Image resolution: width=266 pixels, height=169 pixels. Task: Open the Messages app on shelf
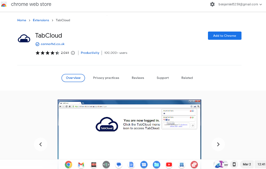(144, 165)
